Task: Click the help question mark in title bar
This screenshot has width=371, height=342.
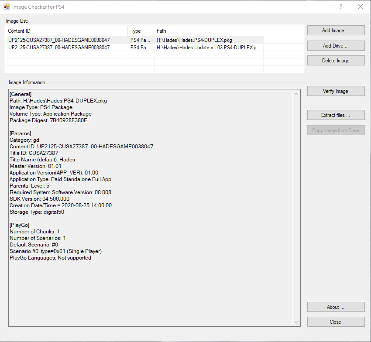Action: pos(341,7)
